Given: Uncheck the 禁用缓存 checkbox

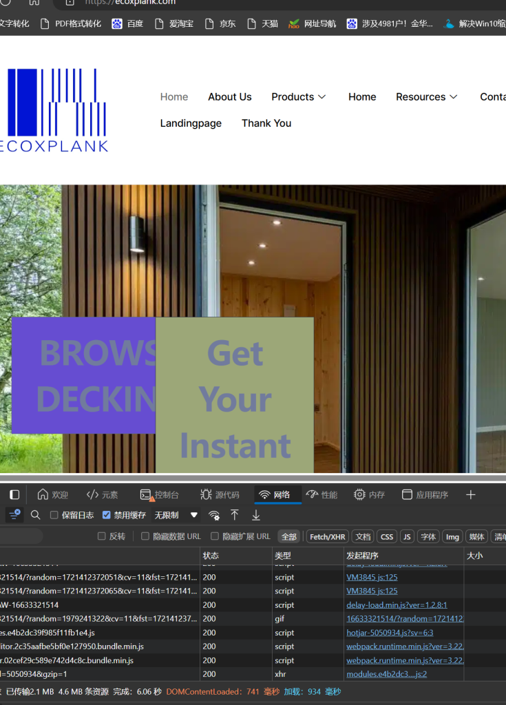Looking at the screenshot, I should point(107,515).
